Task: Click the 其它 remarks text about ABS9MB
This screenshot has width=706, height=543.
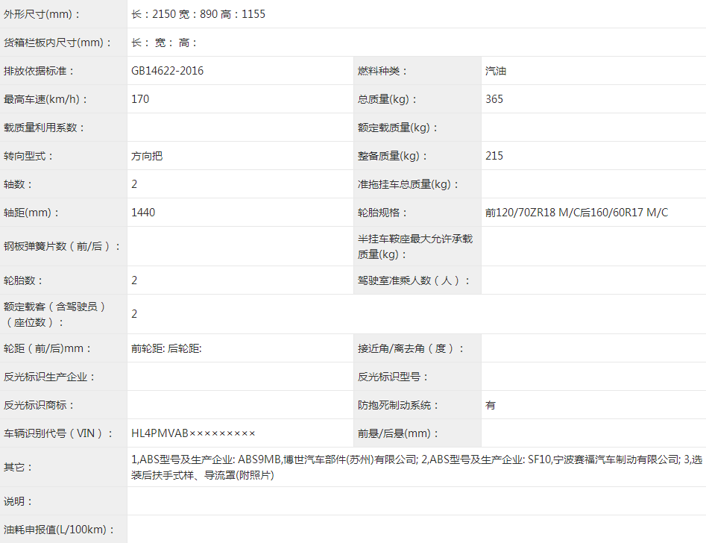Action: (x=298, y=460)
